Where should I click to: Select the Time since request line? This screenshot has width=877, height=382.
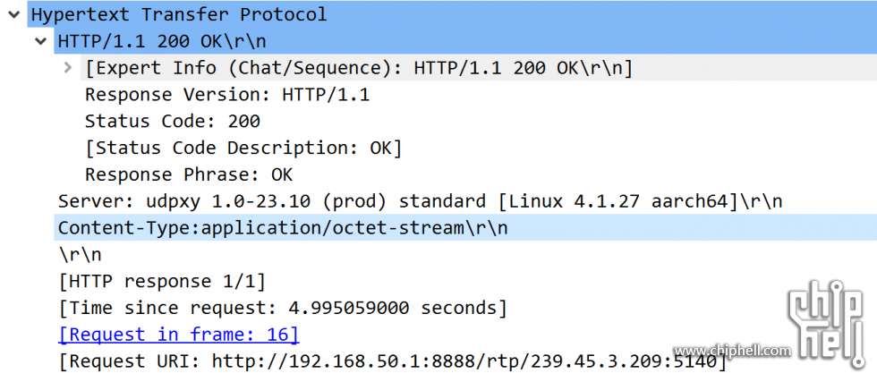283,308
